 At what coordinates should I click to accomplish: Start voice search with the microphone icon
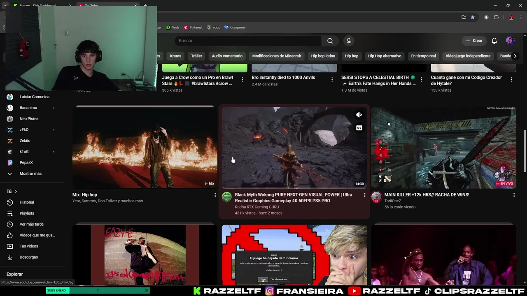tap(349, 41)
